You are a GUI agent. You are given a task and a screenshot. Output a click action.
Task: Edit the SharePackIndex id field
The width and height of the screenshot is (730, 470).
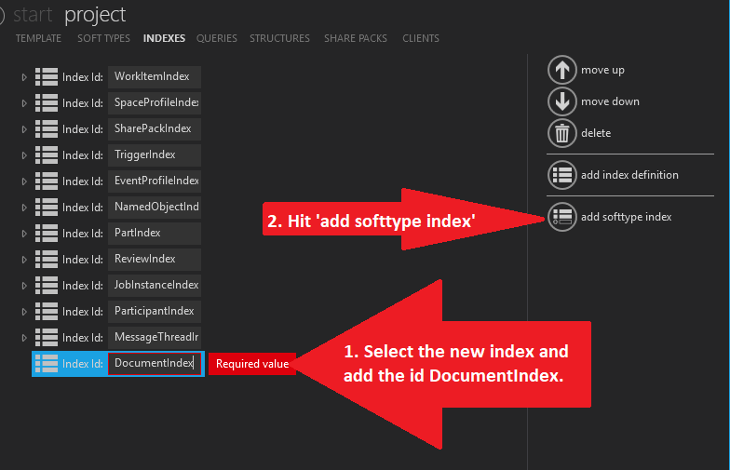click(155, 128)
